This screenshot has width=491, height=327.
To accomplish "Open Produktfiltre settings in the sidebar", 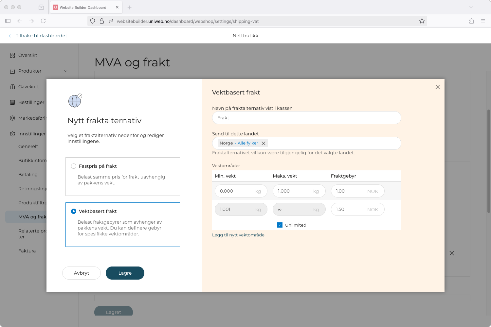I will (32, 203).
